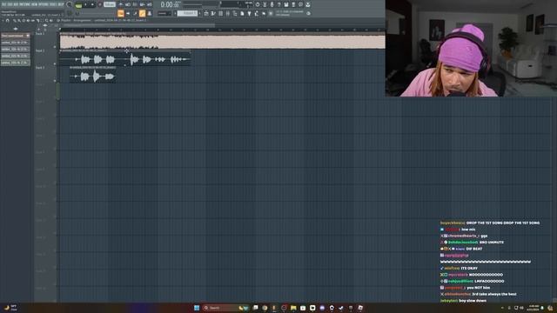
Task: Select the playlist Draw tool
Action: tap(15, 21)
